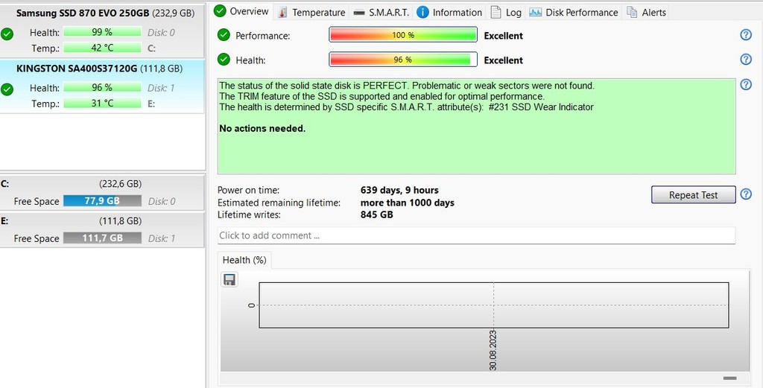The image size is (763, 388).
Task: Click the Samsung Health 99 % bar
Action: pyautogui.click(x=102, y=32)
